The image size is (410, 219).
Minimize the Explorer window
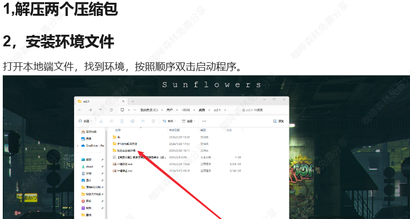pos(264,99)
